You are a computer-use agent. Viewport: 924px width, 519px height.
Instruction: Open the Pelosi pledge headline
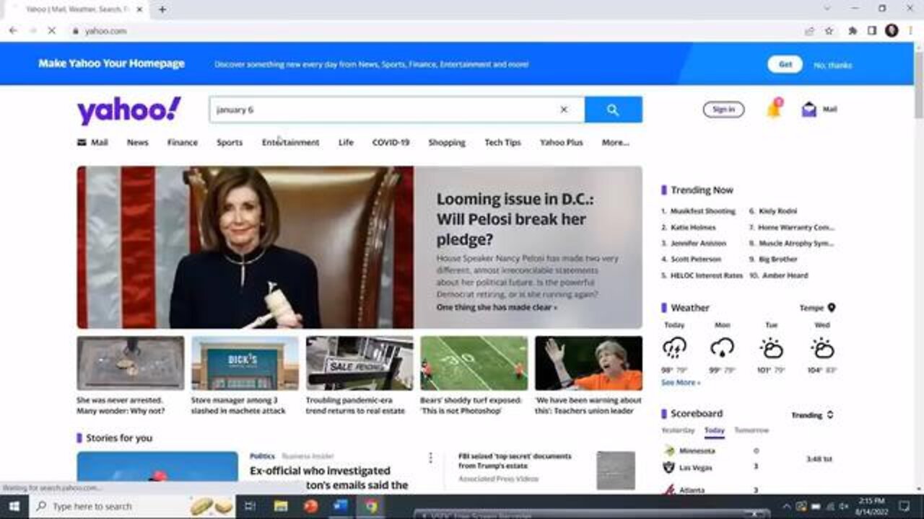click(515, 219)
